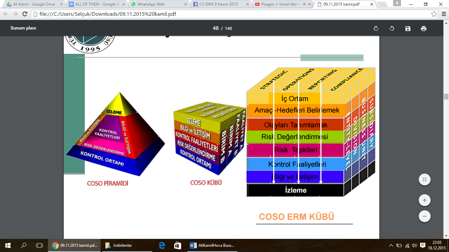Open Chrome menu
The width and height of the screenshot is (449, 252).
(x=443, y=14)
